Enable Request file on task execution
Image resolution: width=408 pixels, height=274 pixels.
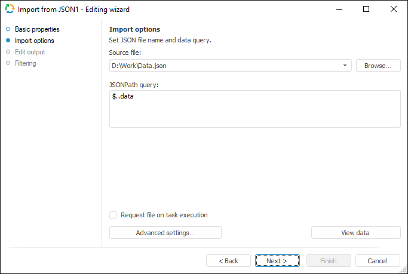tap(113, 215)
